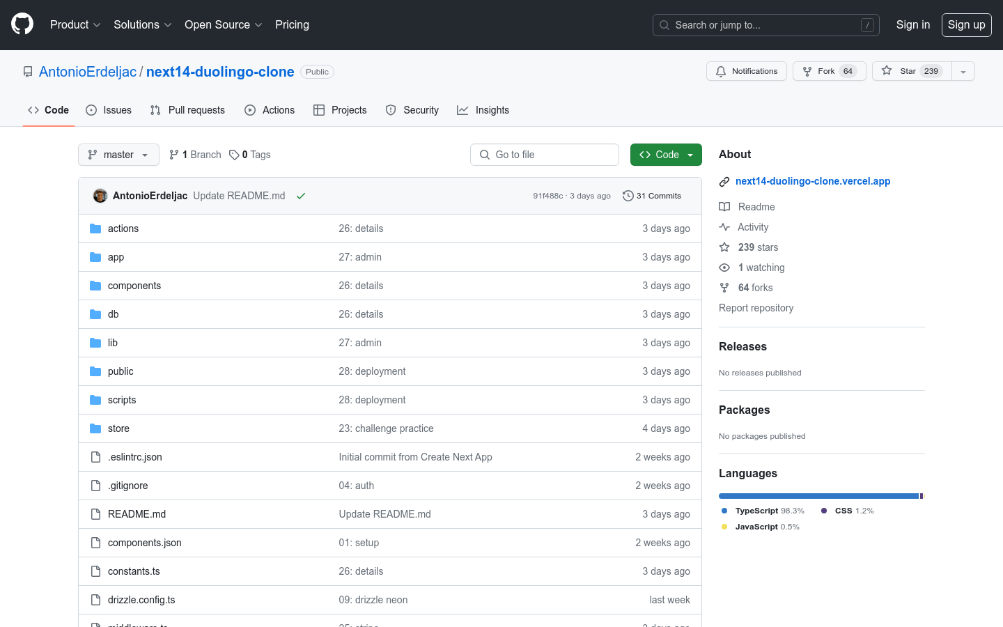Click the folder icon for actions
This screenshot has width=1003, height=627.
click(x=95, y=229)
